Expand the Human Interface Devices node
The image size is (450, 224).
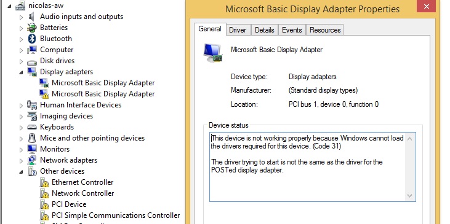(x=21, y=106)
